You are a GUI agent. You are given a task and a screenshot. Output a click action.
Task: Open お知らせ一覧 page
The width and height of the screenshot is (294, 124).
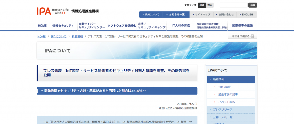pos(176,14)
